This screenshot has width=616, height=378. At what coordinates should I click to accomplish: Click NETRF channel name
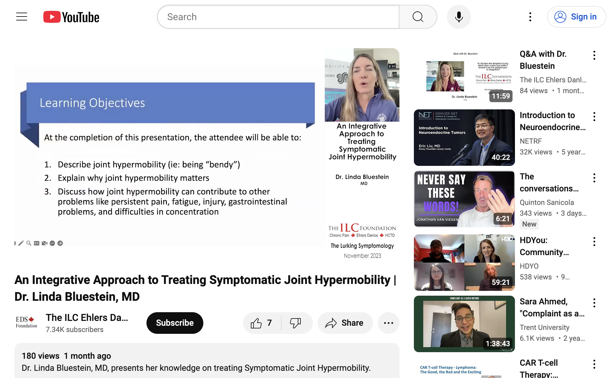[x=531, y=141]
